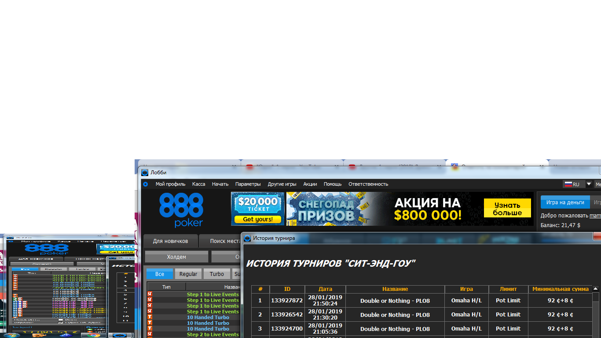The width and height of the screenshot is (601, 338).
Task: Select tournament ID 133926542
Action: (287, 315)
